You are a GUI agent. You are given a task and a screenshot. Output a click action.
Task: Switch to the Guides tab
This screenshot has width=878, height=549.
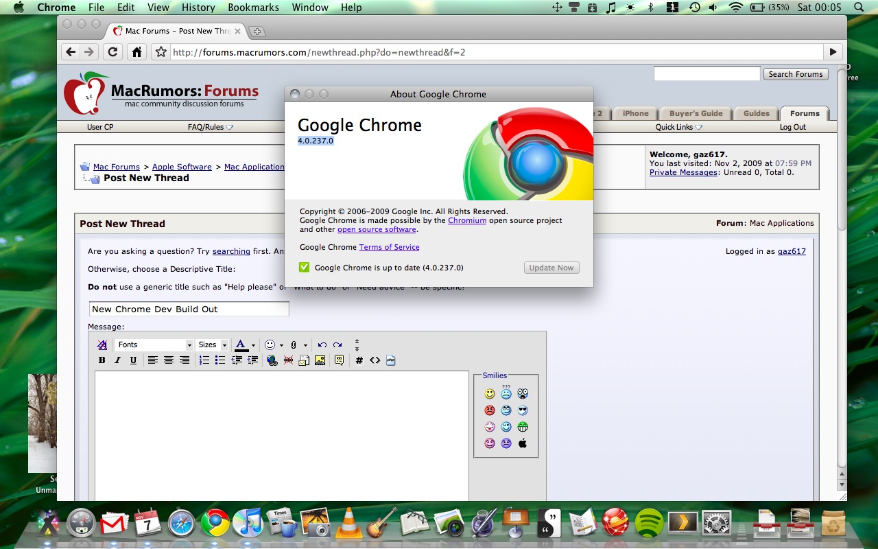click(757, 114)
